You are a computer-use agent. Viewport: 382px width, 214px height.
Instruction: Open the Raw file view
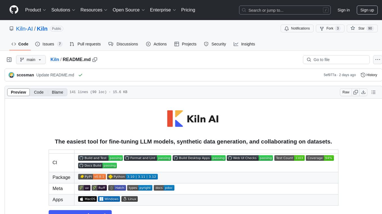346,92
